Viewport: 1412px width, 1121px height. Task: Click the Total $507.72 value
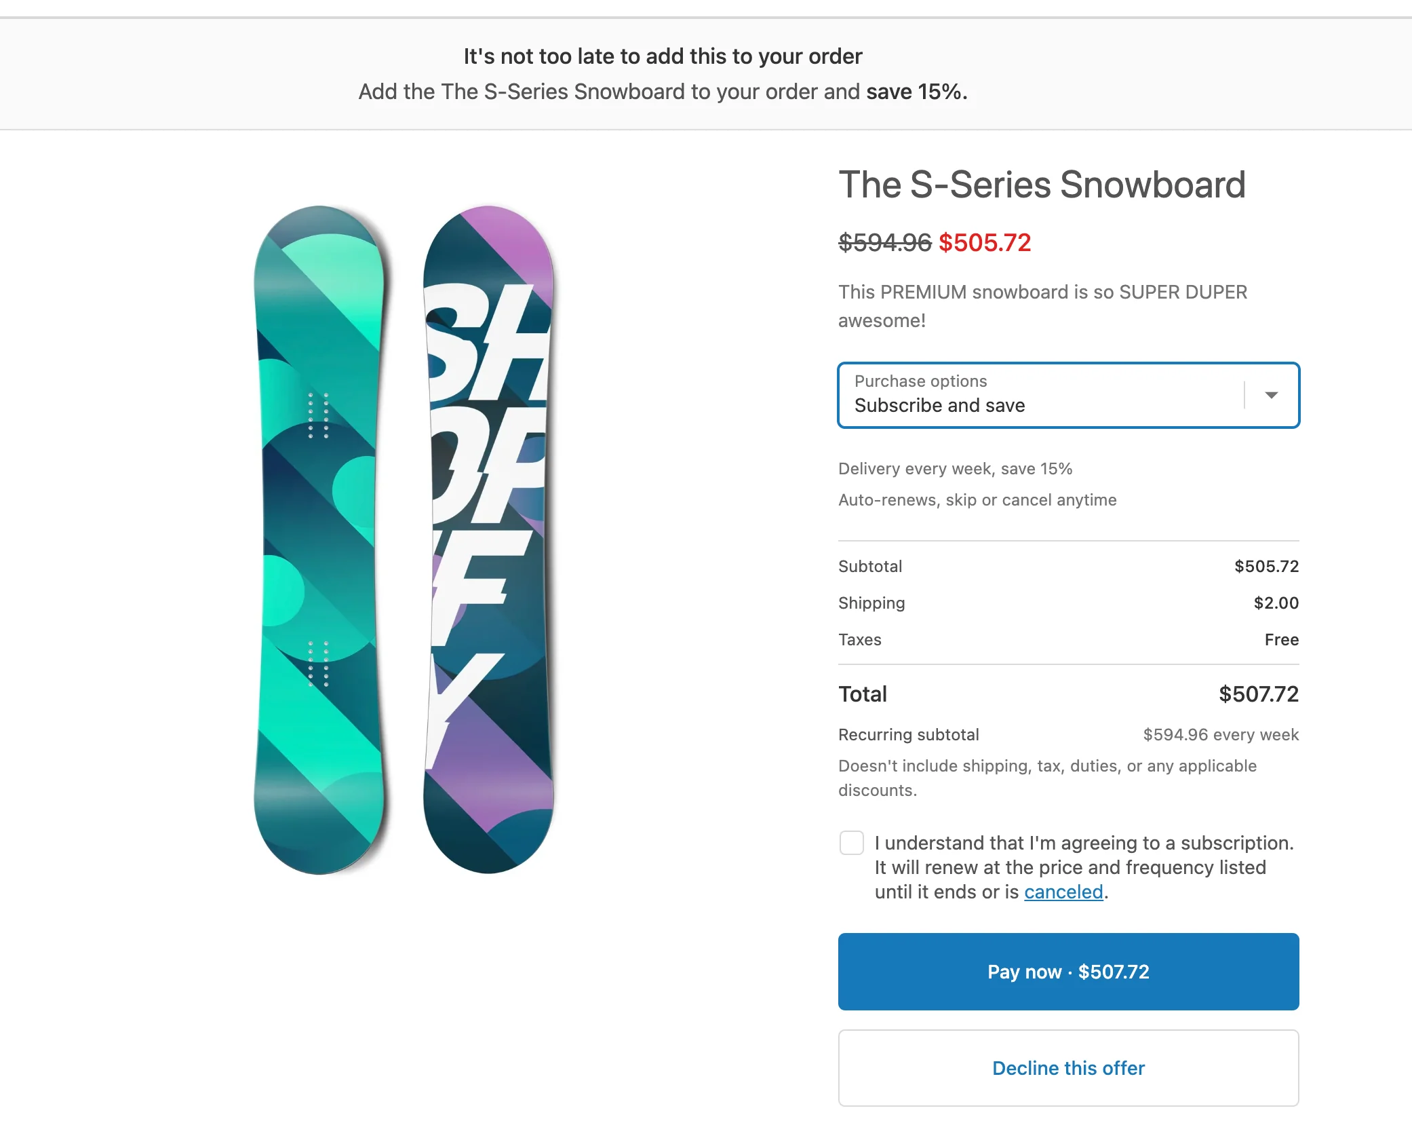point(1258,693)
